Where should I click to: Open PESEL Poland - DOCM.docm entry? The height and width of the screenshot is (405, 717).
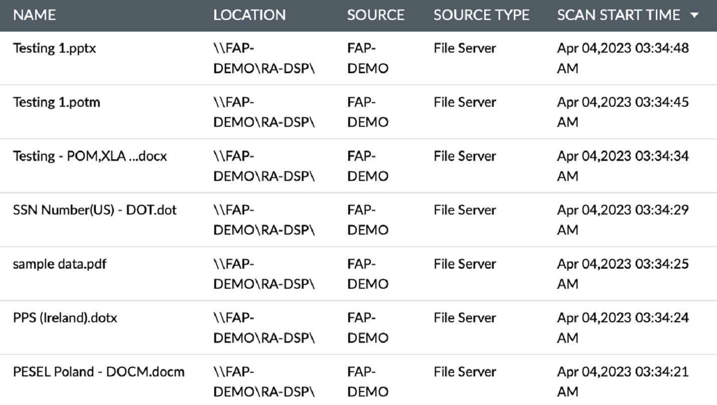point(98,372)
